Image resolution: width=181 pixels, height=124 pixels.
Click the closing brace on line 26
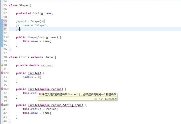tap(10, 49)
